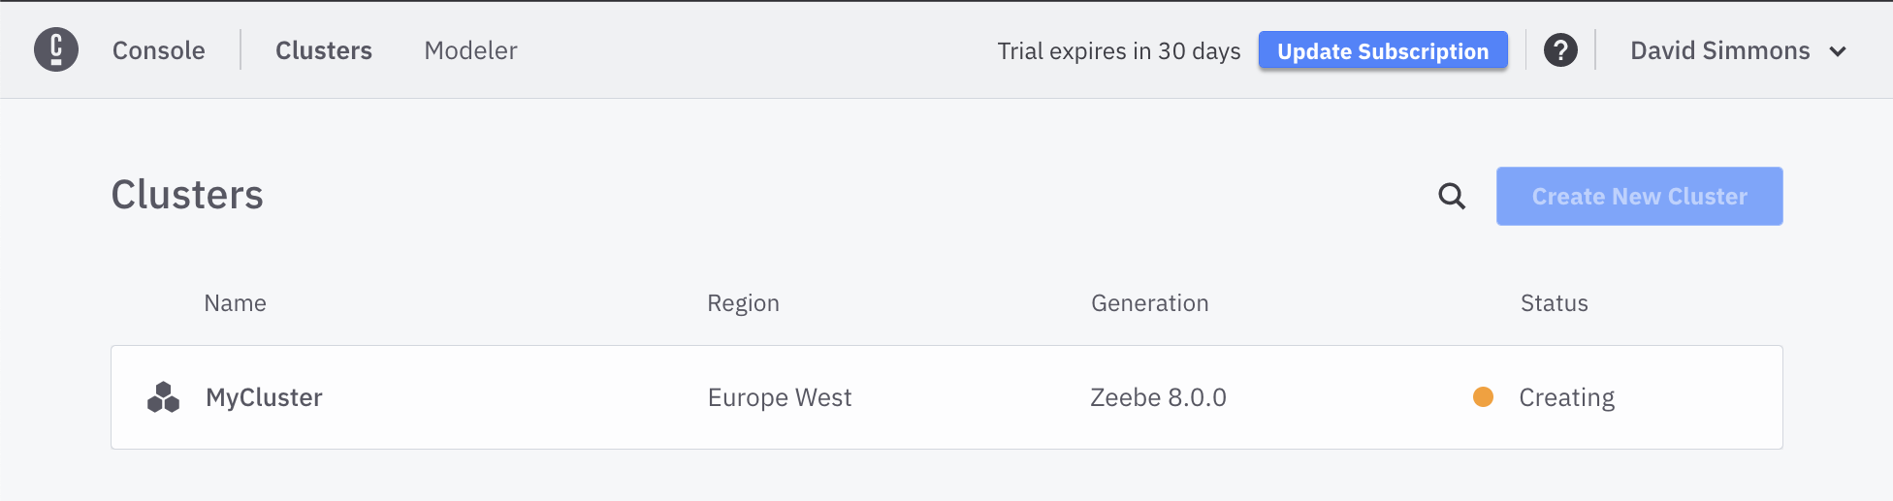Image resolution: width=1893 pixels, height=501 pixels.
Task: Click the Generation column header
Action: click(1149, 303)
